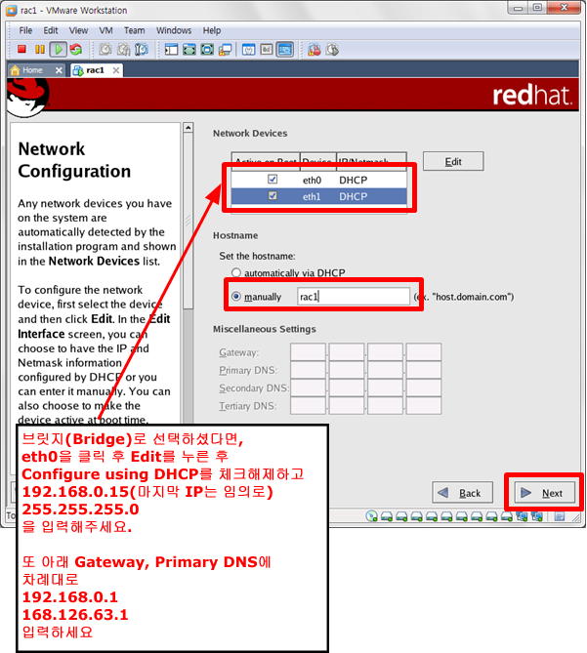
Task: Toggle the eth0 Active on Boot checkbox
Action: point(273,179)
